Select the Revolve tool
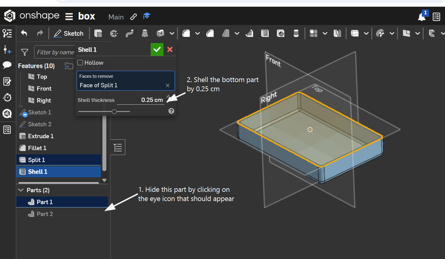Viewport: 445px width, 259px height. coord(114,33)
